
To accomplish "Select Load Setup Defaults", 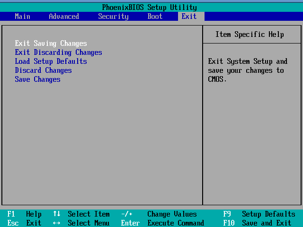I will (51, 61).
